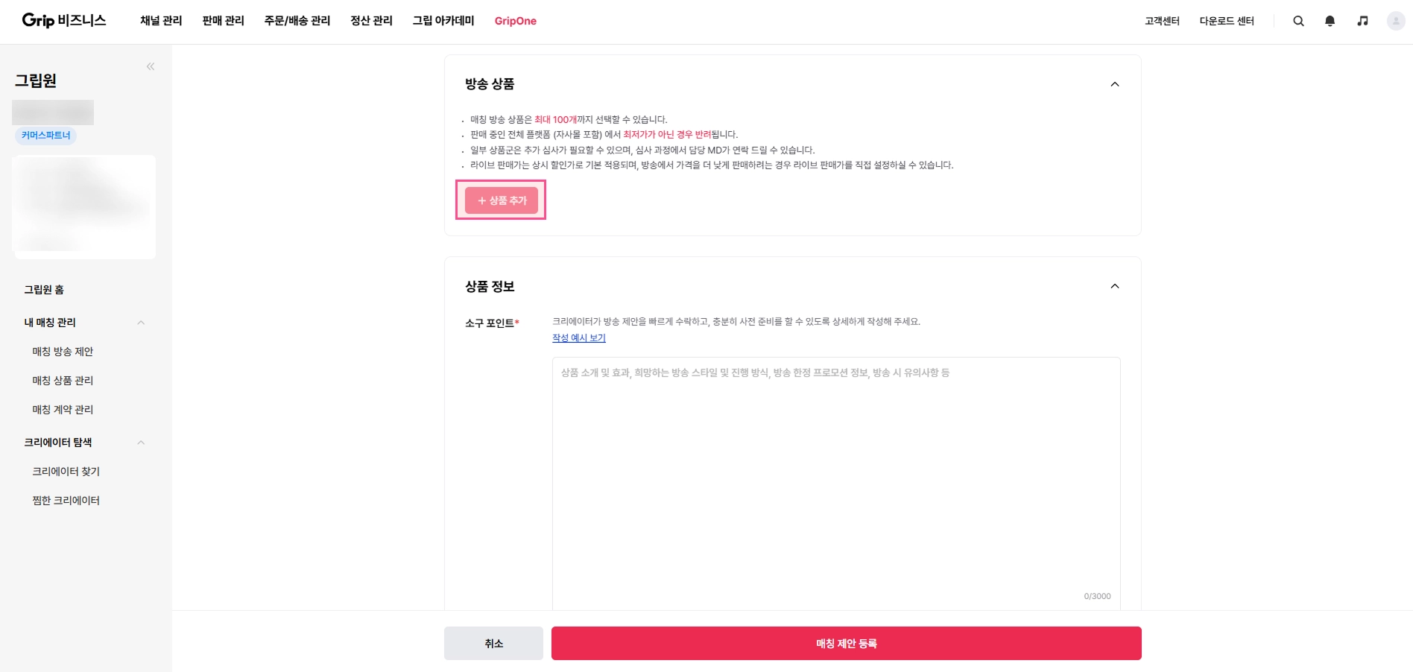Open the 작성 예시 보기 link
Viewport: 1413px width, 672px height.
[x=578, y=338]
